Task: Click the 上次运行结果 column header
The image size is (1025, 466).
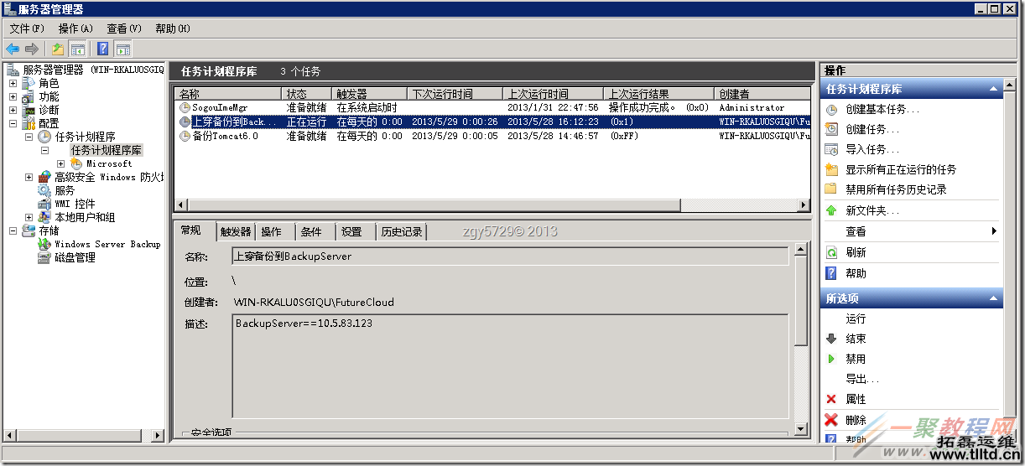Action: 638,94
